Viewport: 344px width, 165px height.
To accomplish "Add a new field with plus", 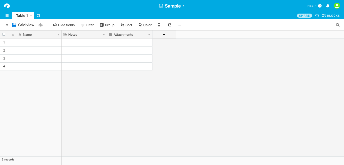I will click(x=164, y=34).
